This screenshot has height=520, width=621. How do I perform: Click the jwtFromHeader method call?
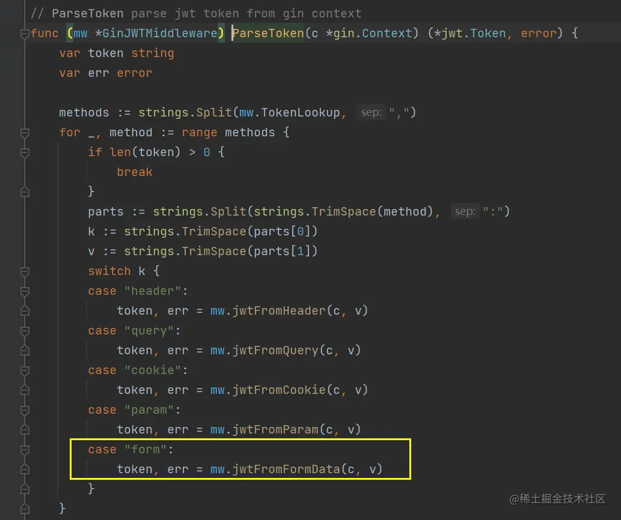[279, 311]
